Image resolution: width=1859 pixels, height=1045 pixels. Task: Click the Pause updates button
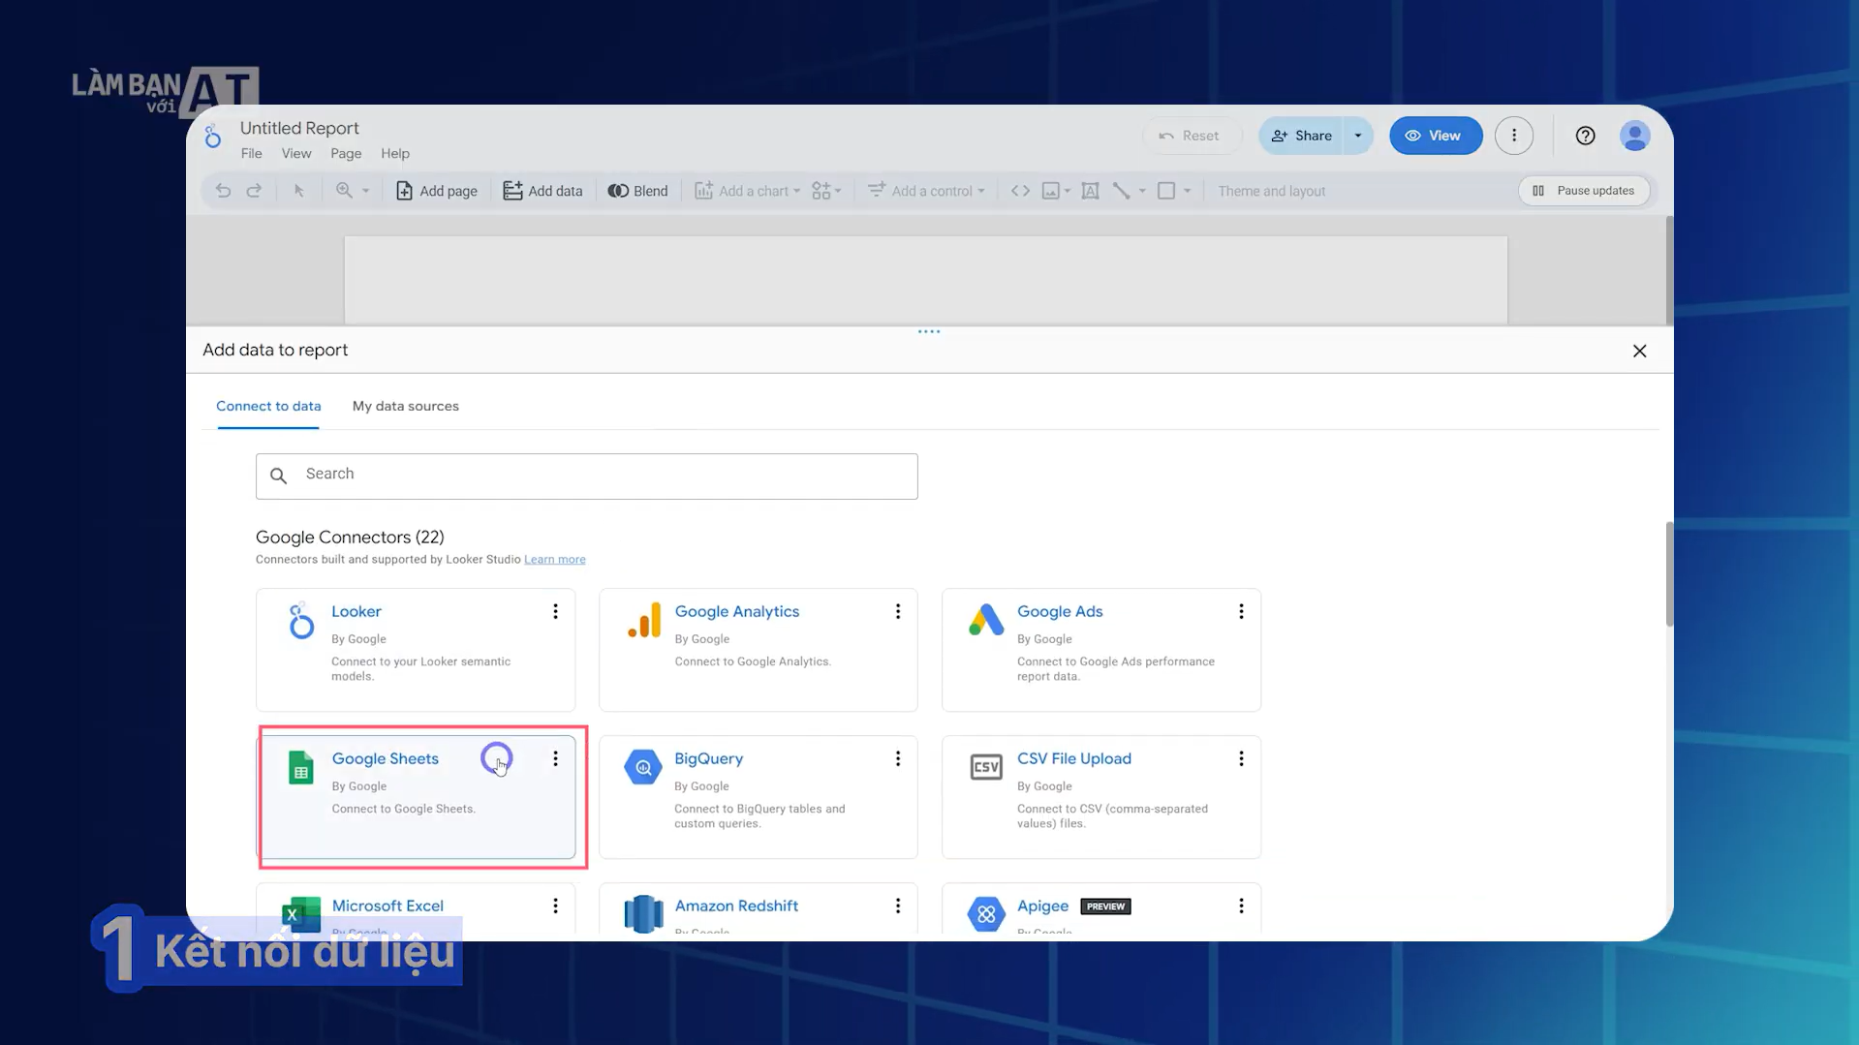pos(1584,191)
